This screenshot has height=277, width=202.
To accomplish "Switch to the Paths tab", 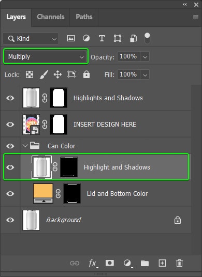I will click(x=84, y=17).
